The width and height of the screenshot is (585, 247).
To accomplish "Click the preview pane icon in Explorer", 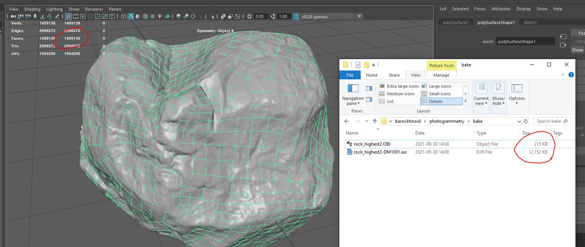I will pyautogui.click(x=369, y=88).
